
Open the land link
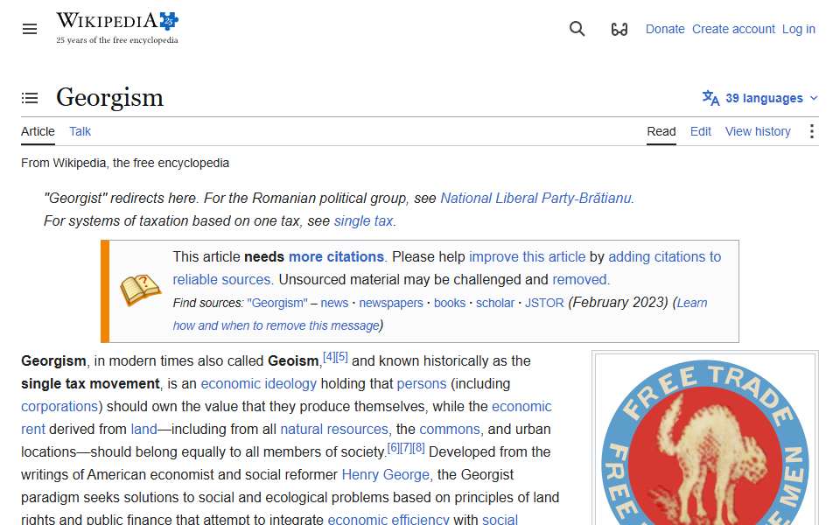(x=143, y=429)
